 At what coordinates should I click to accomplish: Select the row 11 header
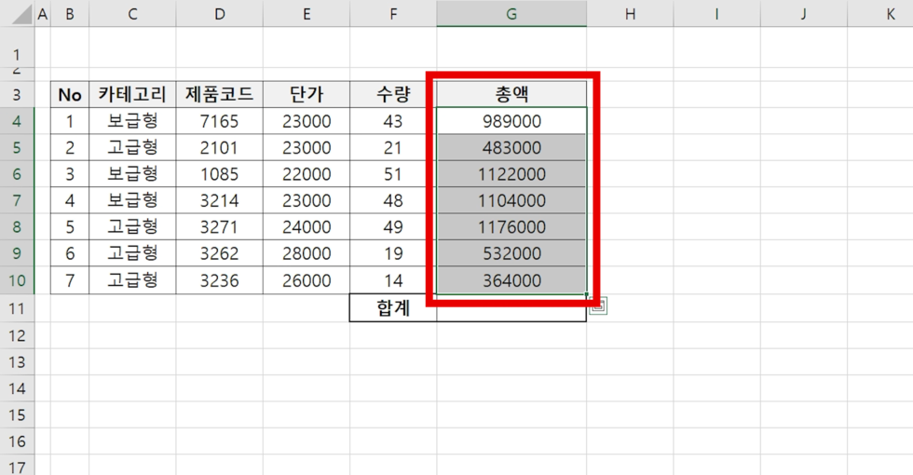click(17, 308)
